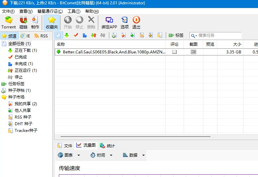Viewport: 258px width, 177px height.
Task: Sort by 截图 column header
Action: point(193,44)
